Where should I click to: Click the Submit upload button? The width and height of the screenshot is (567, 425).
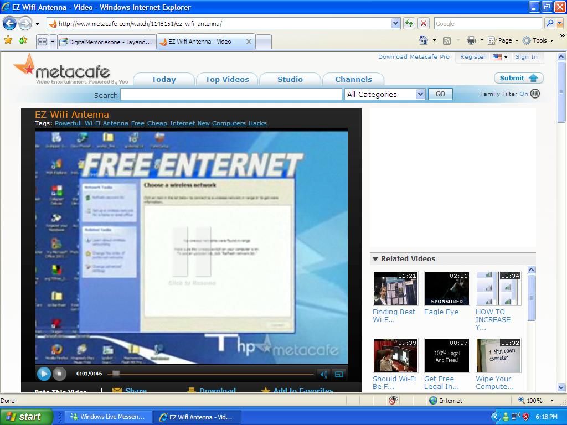pyautogui.click(x=518, y=78)
